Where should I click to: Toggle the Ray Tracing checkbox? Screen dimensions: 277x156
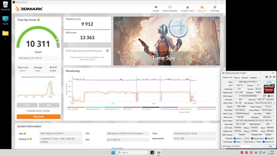[x=244, y=142]
